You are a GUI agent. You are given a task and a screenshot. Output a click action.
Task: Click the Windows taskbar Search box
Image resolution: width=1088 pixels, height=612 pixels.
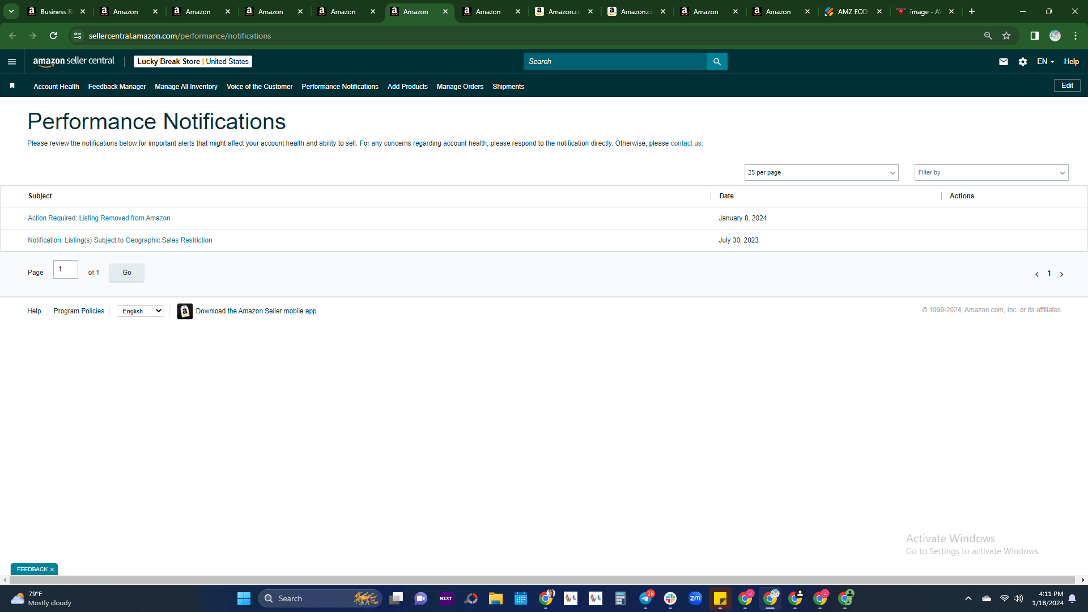[x=320, y=598]
